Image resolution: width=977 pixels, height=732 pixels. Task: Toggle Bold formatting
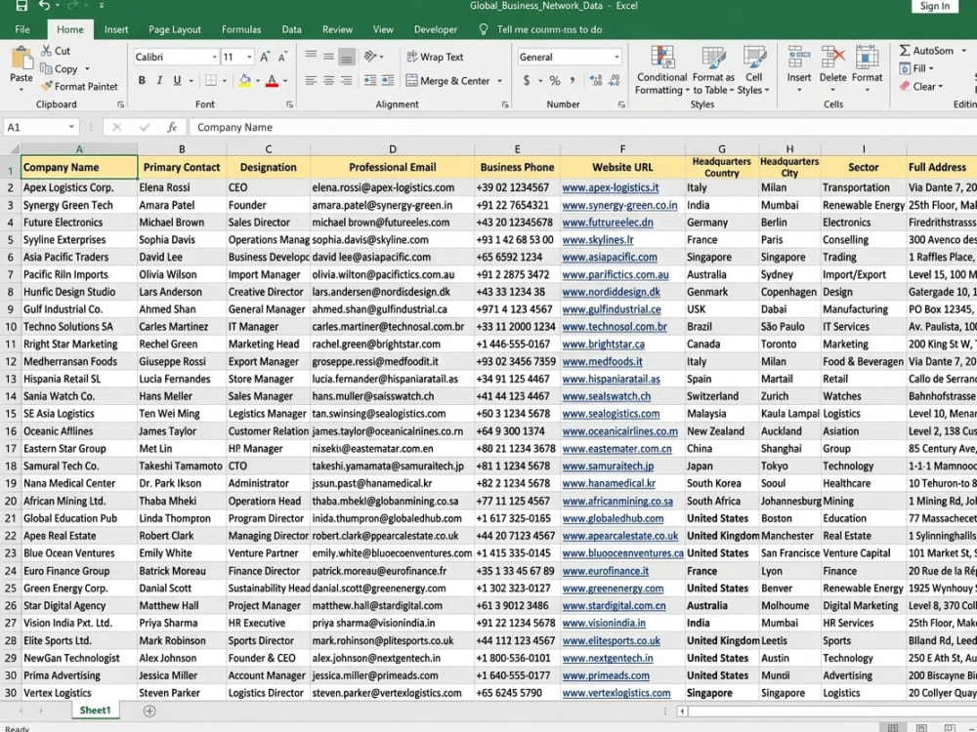(142, 80)
